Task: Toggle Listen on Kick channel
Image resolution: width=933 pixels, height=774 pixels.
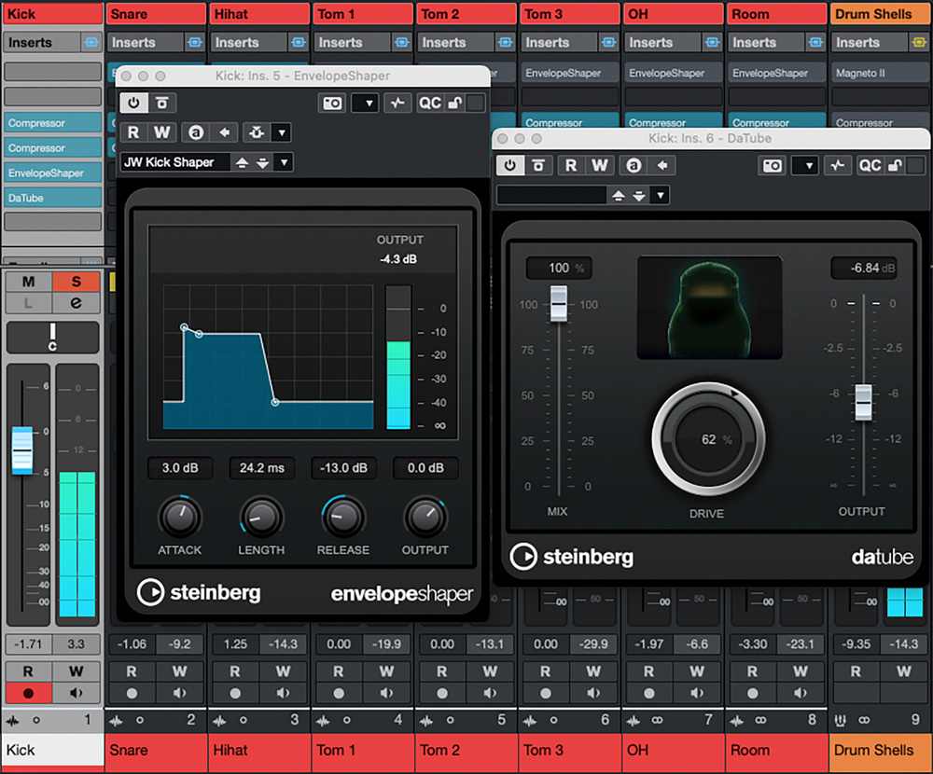Action: click(29, 303)
